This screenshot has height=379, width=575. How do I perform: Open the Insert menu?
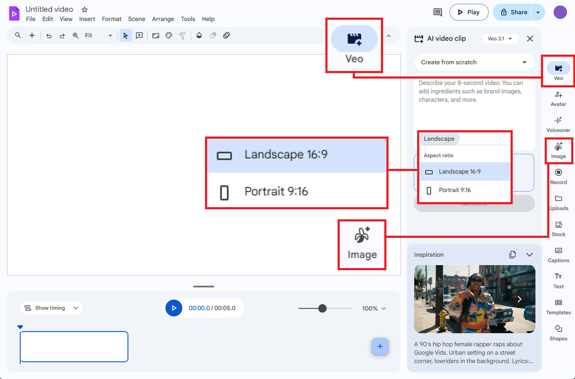point(87,19)
